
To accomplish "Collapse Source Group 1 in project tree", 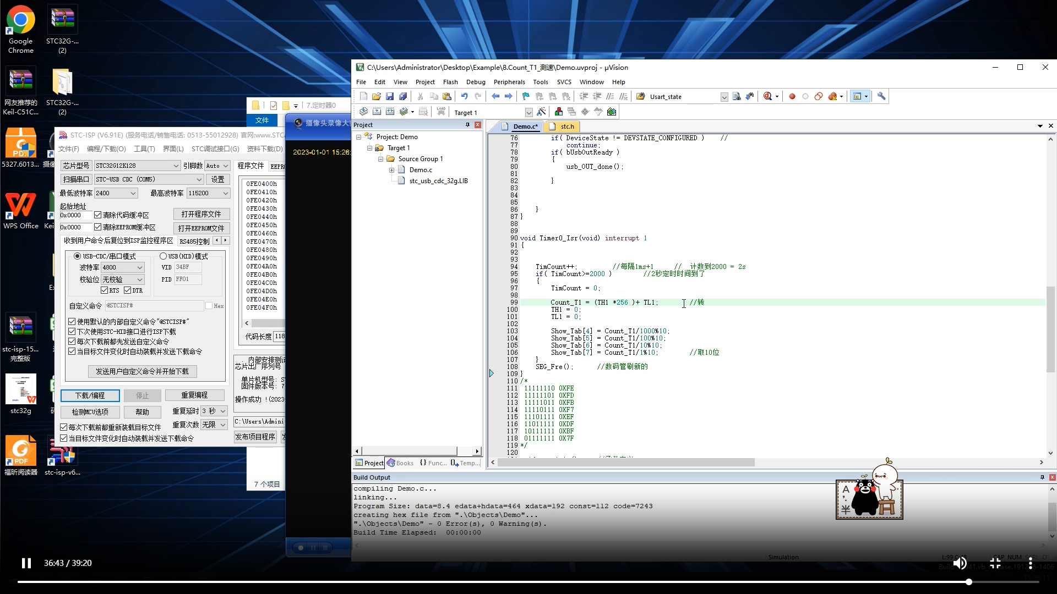I will point(380,159).
